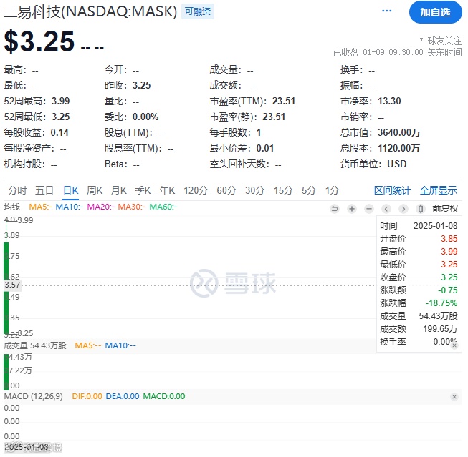Screen dimensions: 468x457
Task: Switch to the 五日 chart tab
Action: coord(44,190)
